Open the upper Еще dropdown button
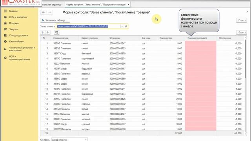This screenshot has height=141, width=251. 242,20
